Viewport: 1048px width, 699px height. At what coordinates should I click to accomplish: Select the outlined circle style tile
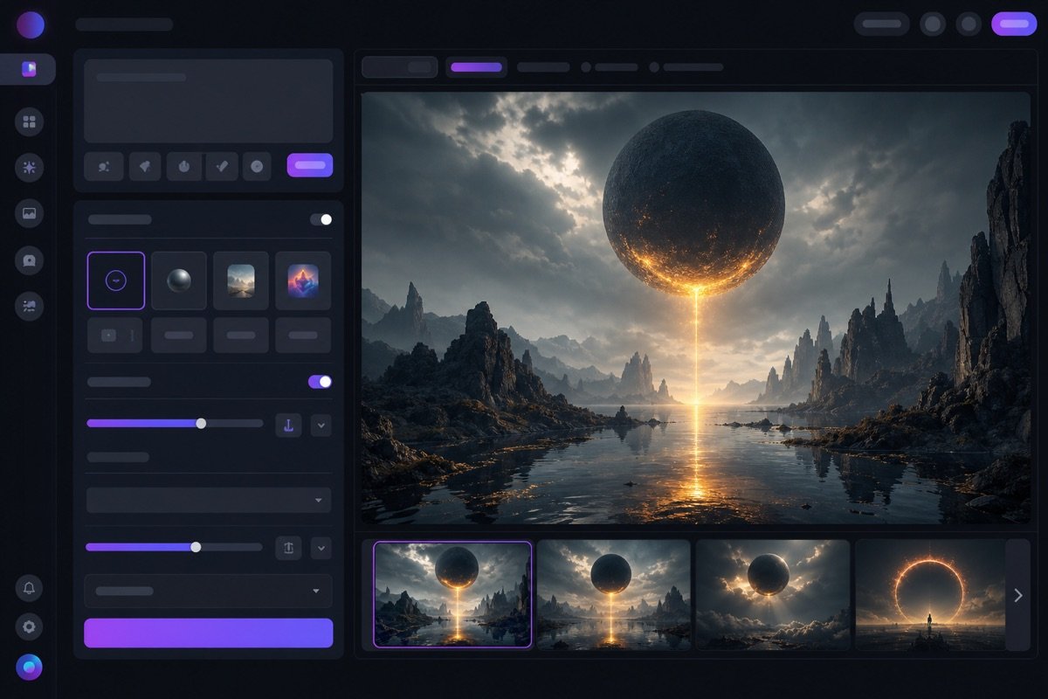click(x=116, y=280)
